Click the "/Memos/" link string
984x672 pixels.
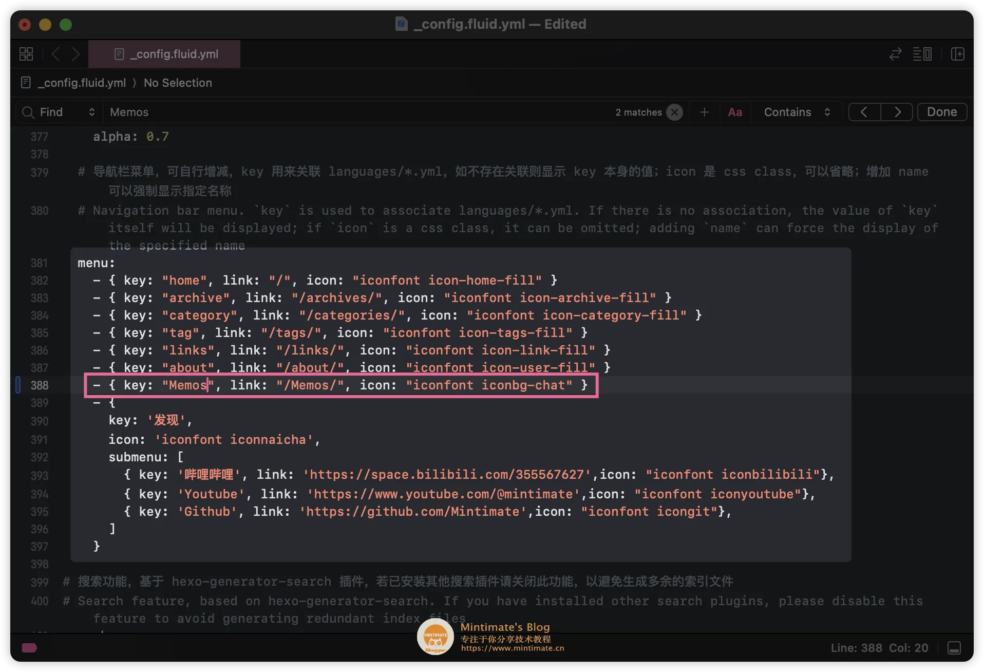[x=310, y=385]
